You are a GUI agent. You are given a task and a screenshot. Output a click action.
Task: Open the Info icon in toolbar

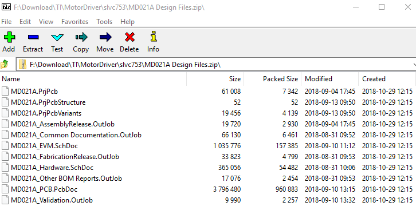pos(153,37)
